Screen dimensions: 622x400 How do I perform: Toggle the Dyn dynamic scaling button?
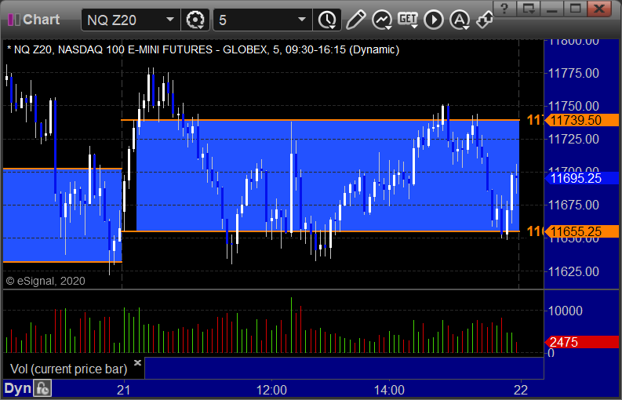coord(17,388)
